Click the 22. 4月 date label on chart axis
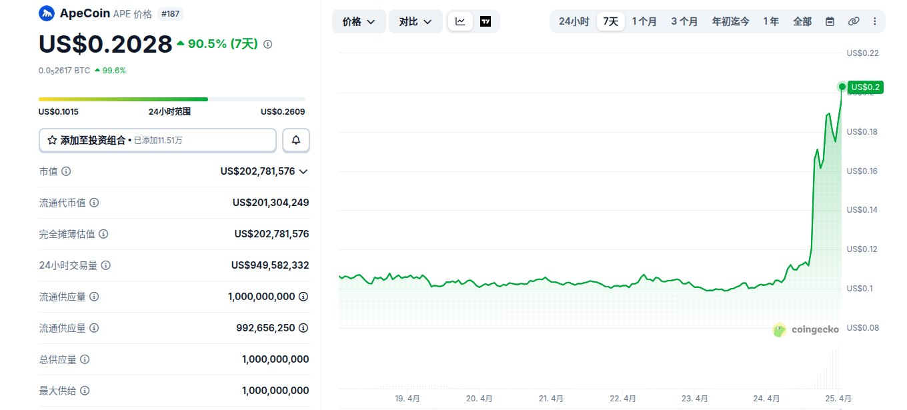This screenshot has height=410, width=907. tap(623, 399)
